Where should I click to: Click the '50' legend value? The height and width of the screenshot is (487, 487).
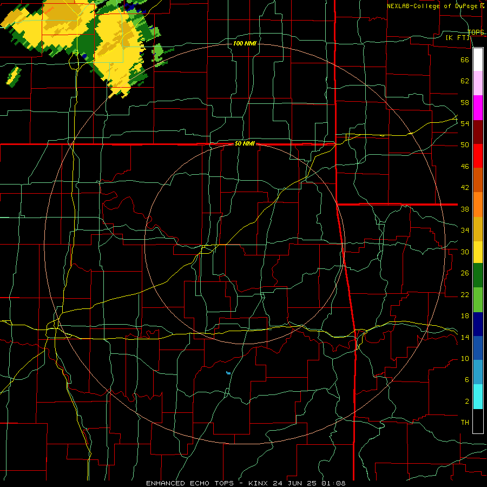click(465, 144)
